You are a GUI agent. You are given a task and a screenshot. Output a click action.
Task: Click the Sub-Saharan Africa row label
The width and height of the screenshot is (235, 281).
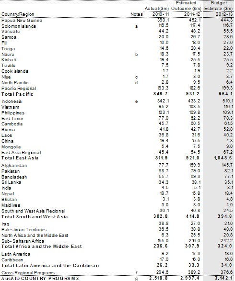[23, 241]
